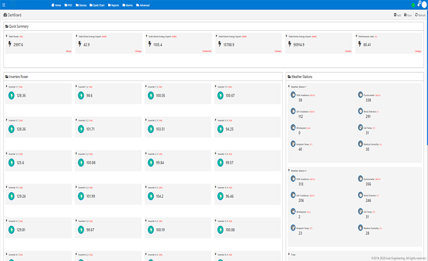This screenshot has width=428, height=261.
Task: Click the Inverter 1,1 green power icon
Action: [11, 95]
